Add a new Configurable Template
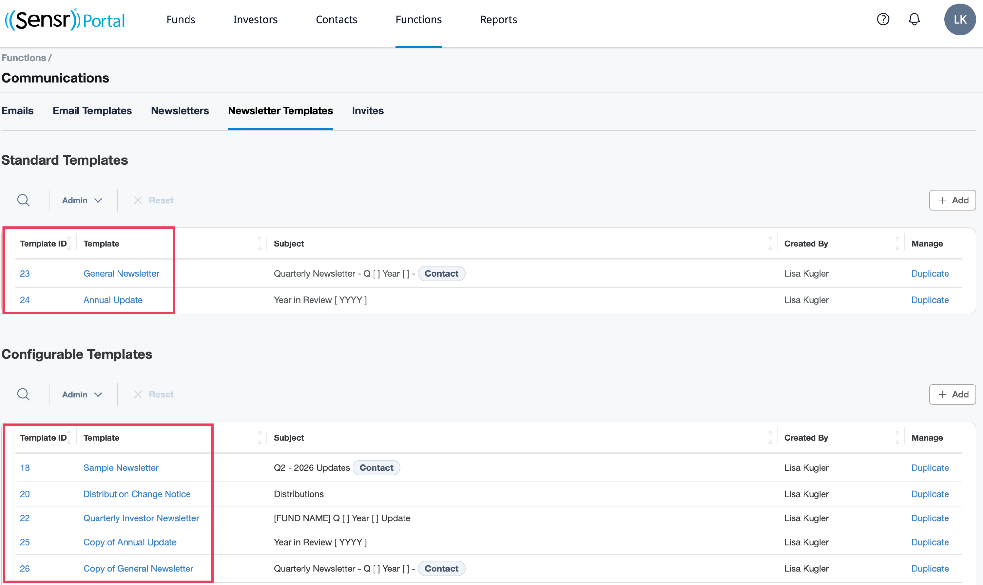Screen dimensions: 983x585 click(952, 394)
